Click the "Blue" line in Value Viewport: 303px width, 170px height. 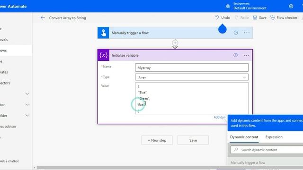coord(143,93)
